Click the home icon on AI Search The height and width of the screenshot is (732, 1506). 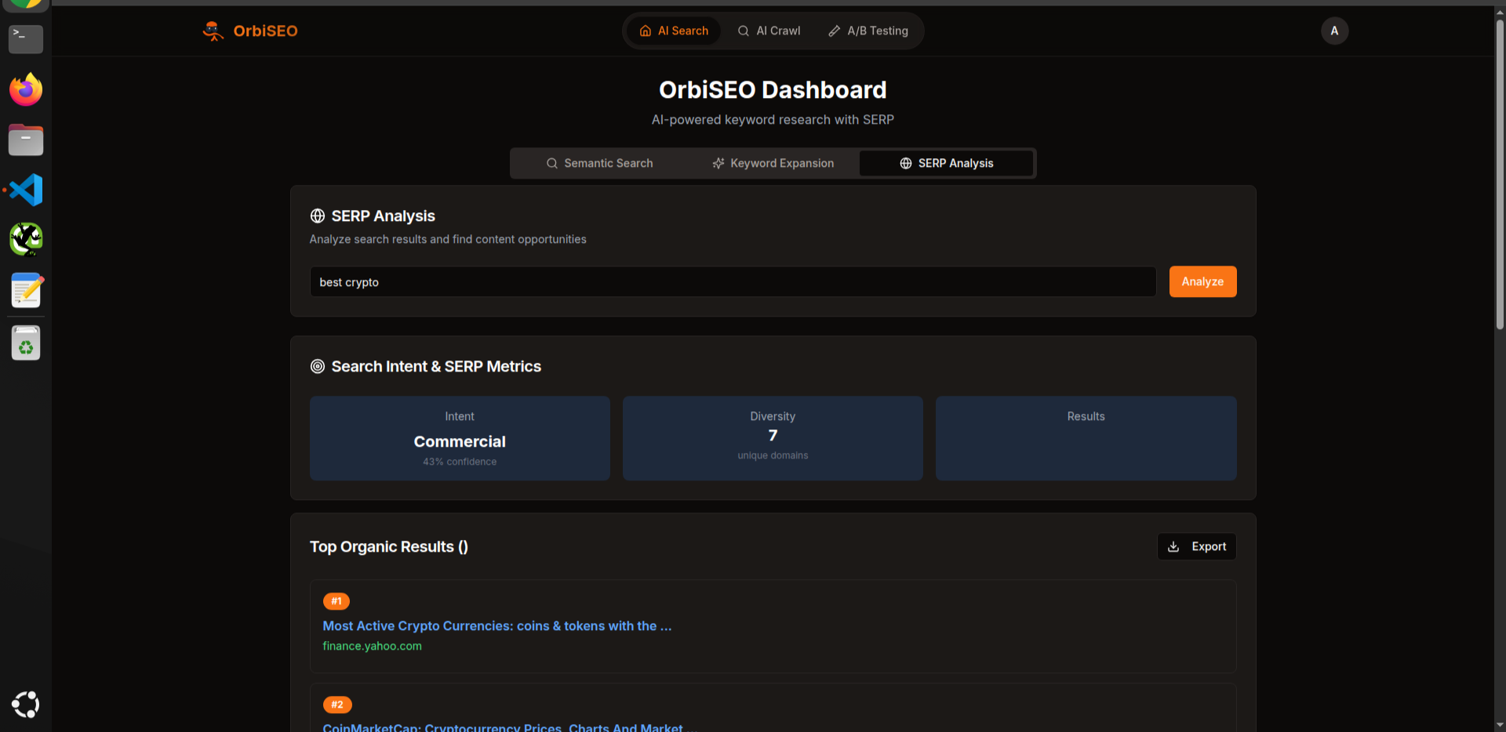645,31
